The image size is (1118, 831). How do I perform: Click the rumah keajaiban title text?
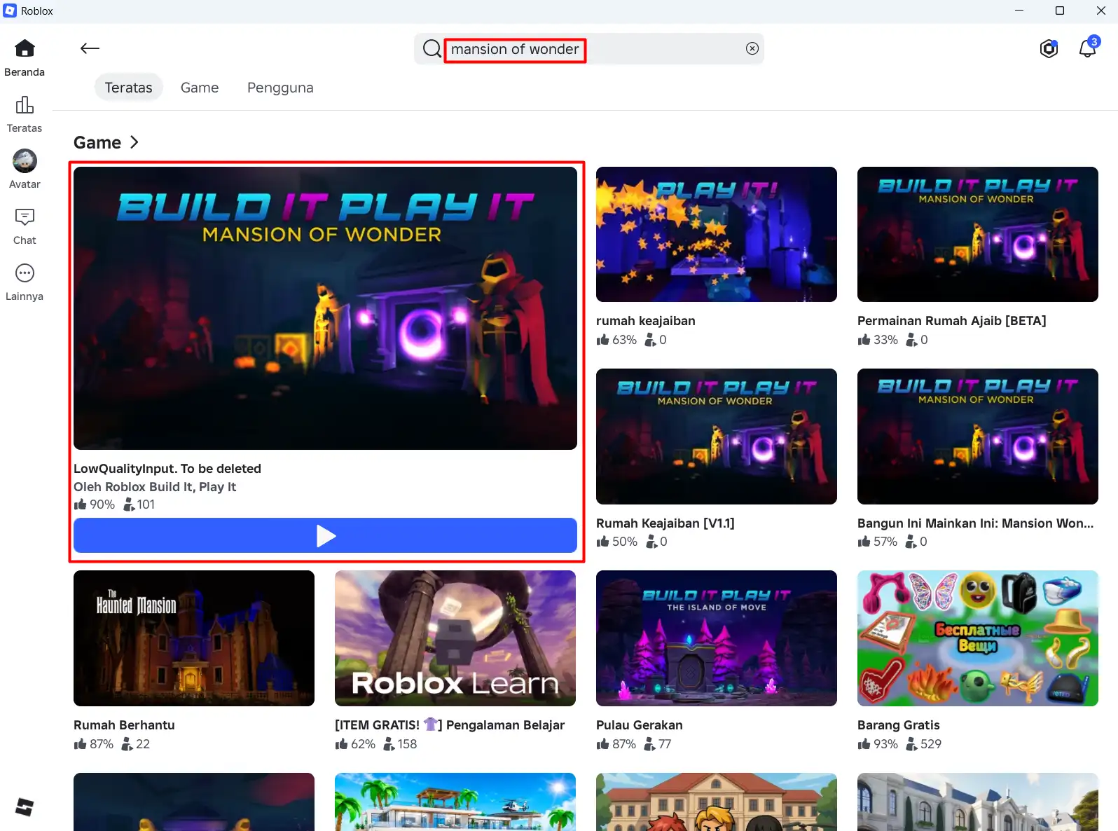point(646,321)
